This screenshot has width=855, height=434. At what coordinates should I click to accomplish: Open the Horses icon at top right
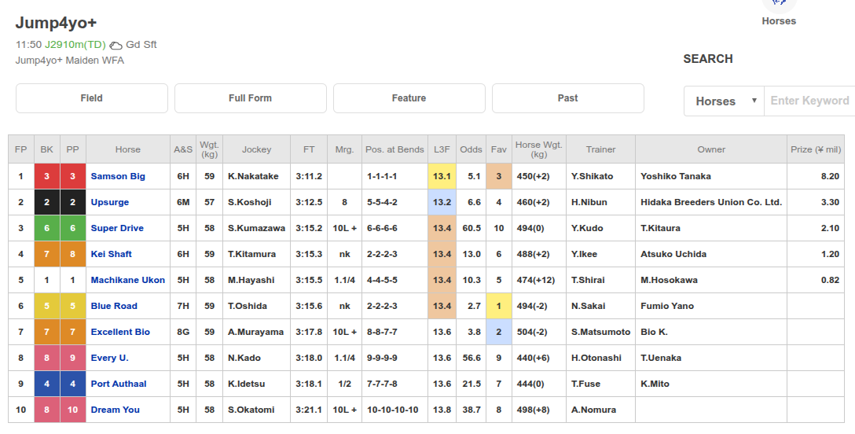(779, 6)
